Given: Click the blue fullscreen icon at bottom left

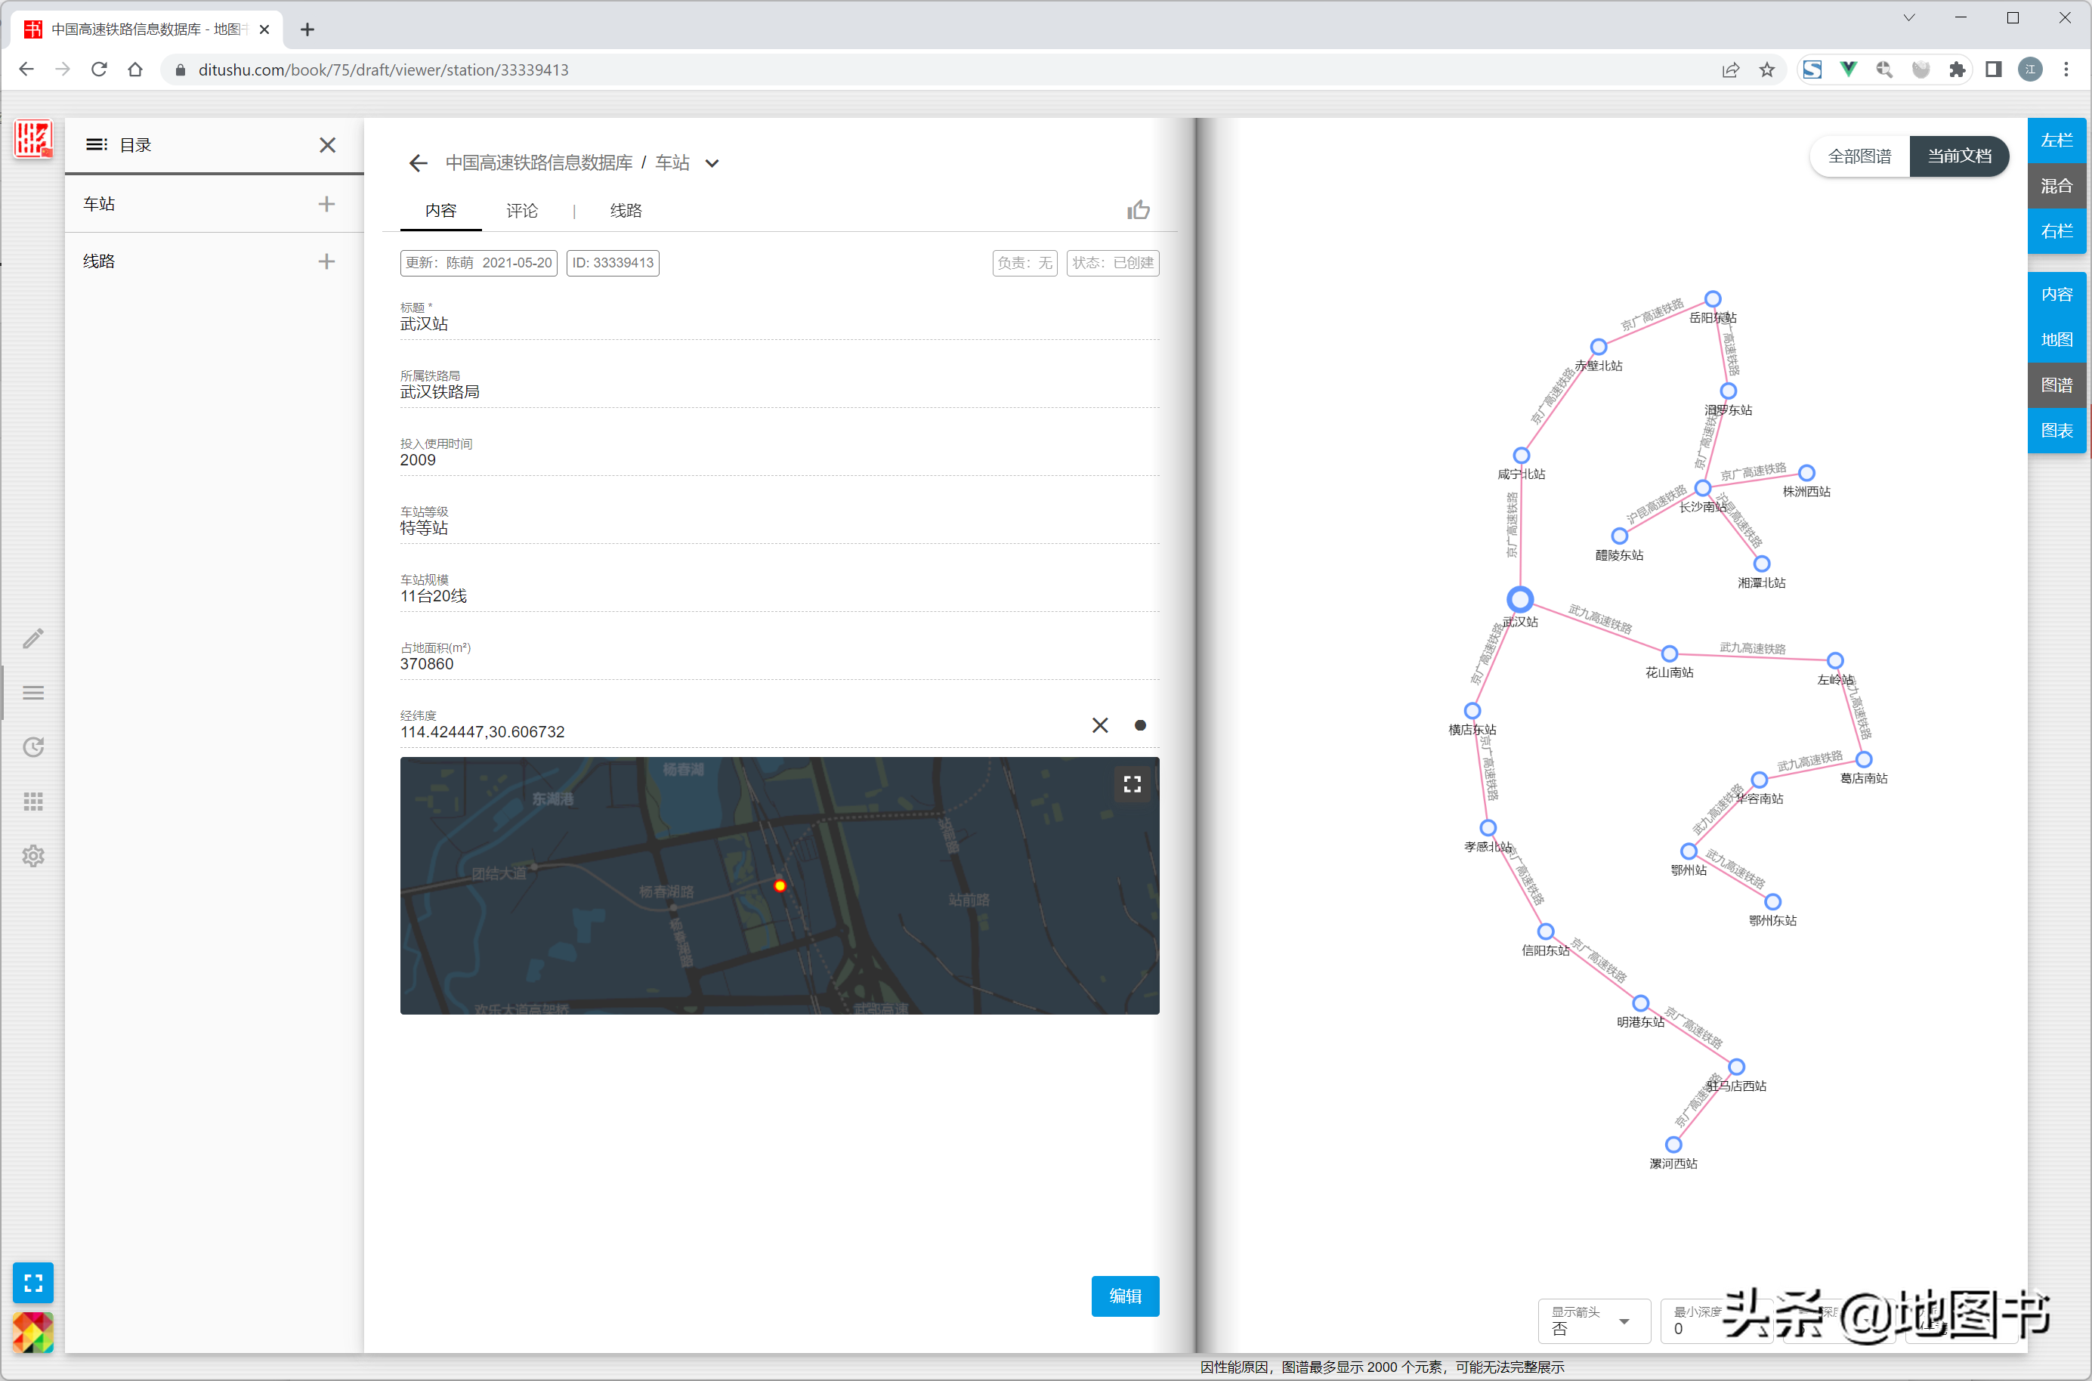Looking at the screenshot, I should click(33, 1282).
